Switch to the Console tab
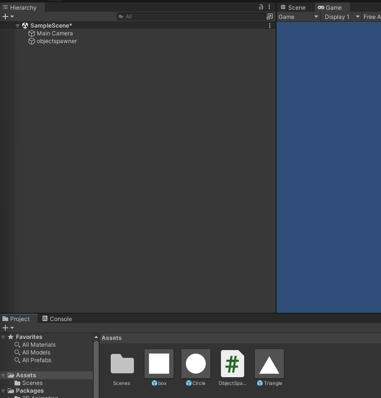The width and height of the screenshot is (381, 398). 57,319
